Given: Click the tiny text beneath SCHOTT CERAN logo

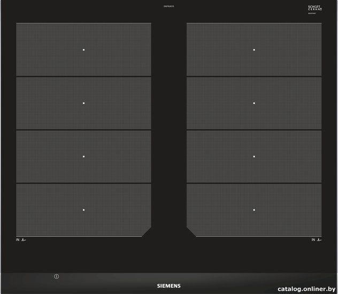Looking at the screenshot, I should (x=312, y=13).
